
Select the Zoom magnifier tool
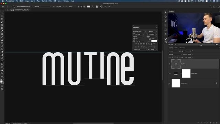(2, 73)
